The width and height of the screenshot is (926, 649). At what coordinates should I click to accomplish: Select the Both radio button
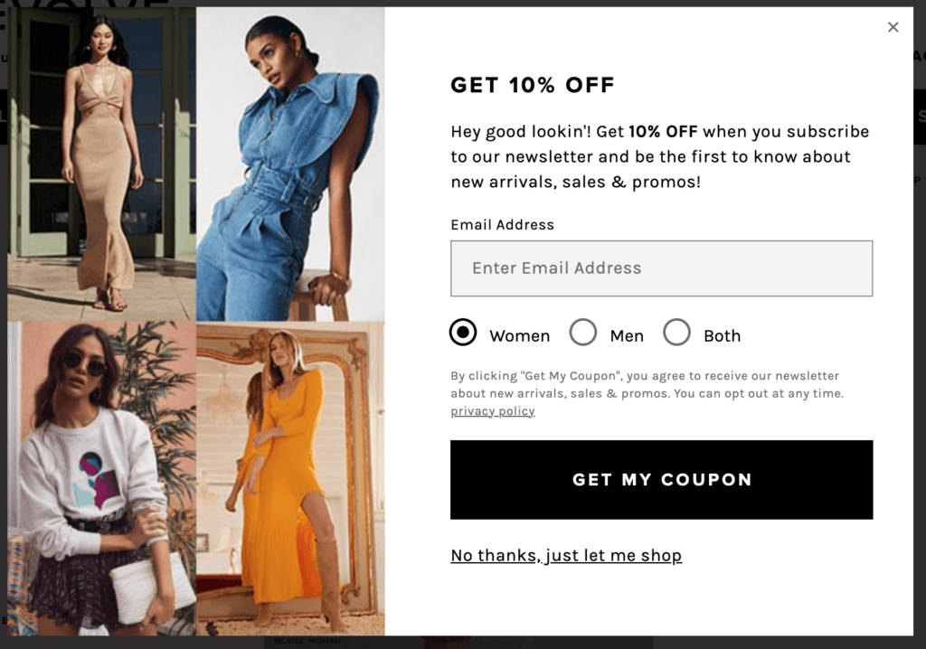coord(676,333)
